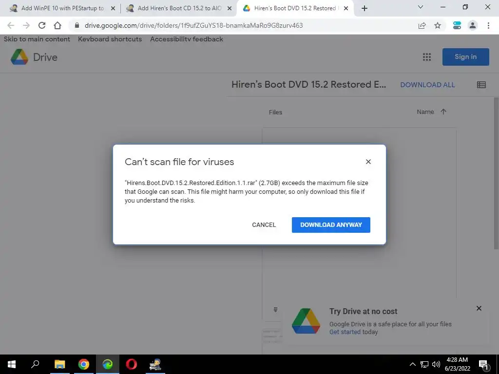Switch to list layout icon

(x=481, y=85)
